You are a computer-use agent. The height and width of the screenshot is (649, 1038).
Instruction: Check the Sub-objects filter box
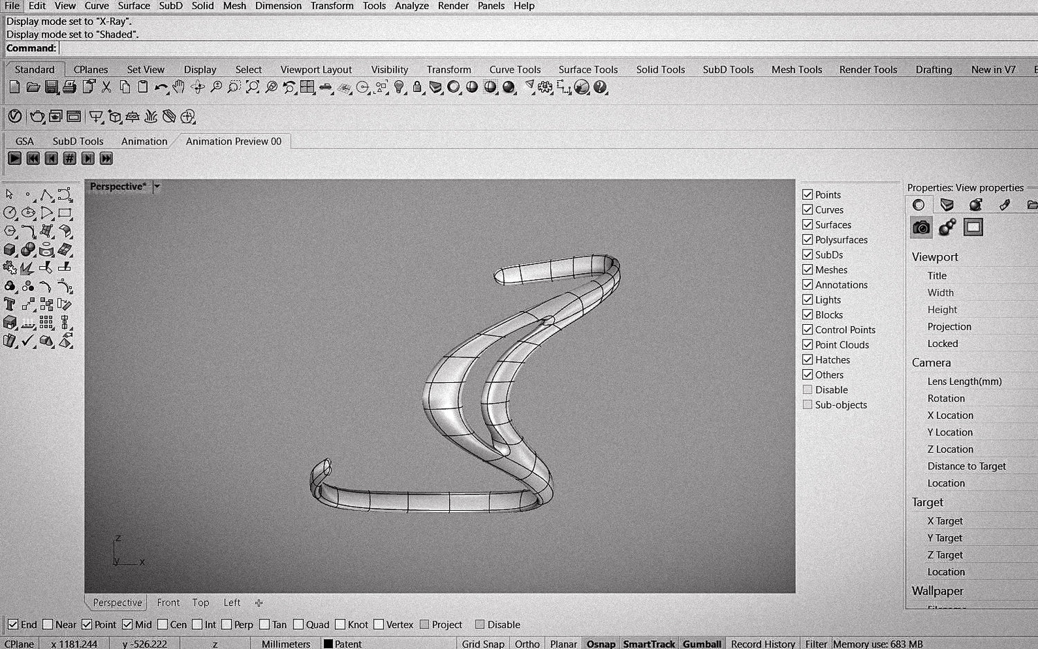point(808,404)
